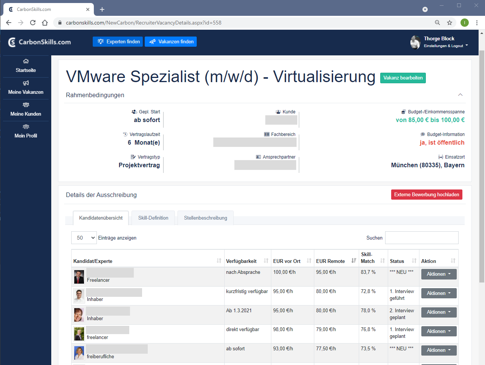This screenshot has height=365, width=485.
Task: Click the Chrome tab search dropdown arrow
Action: [x=425, y=9]
